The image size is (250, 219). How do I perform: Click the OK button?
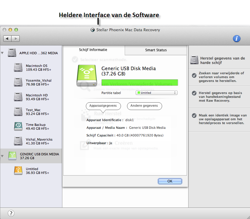click(170, 181)
